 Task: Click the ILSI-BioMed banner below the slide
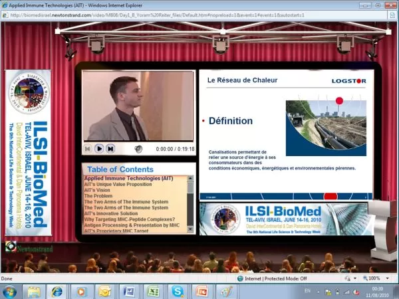[285, 219]
